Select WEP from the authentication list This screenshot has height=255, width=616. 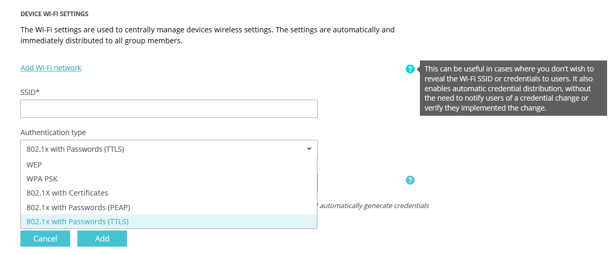pos(34,164)
